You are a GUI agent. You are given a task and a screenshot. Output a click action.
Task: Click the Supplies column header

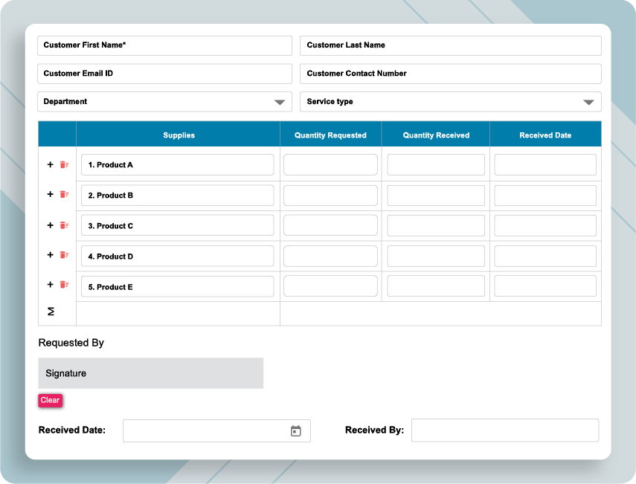point(179,135)
